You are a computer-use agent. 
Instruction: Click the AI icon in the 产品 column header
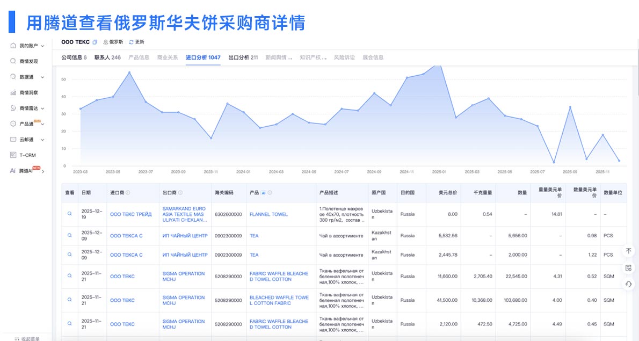(x=263, y=193)
